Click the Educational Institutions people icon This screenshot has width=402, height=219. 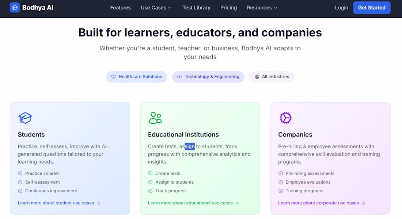155,118
